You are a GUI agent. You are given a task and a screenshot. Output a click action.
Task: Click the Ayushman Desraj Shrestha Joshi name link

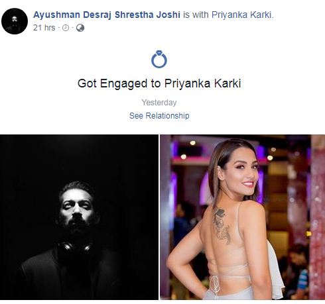[107, 15]
